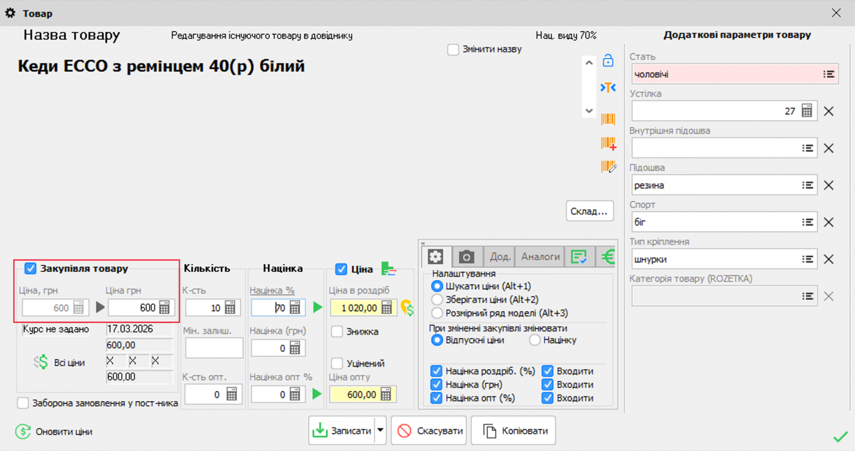Toggle the Знижка checkbox
This screenshot has height=451, width=855.
[x=337, y=331]
